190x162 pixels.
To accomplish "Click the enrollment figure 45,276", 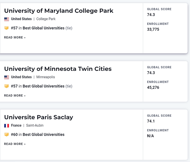I will pos(153,87).
